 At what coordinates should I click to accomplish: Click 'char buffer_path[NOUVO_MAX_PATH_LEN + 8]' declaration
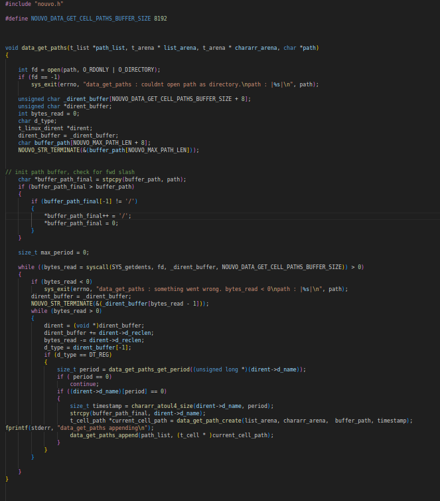[84, 143]
